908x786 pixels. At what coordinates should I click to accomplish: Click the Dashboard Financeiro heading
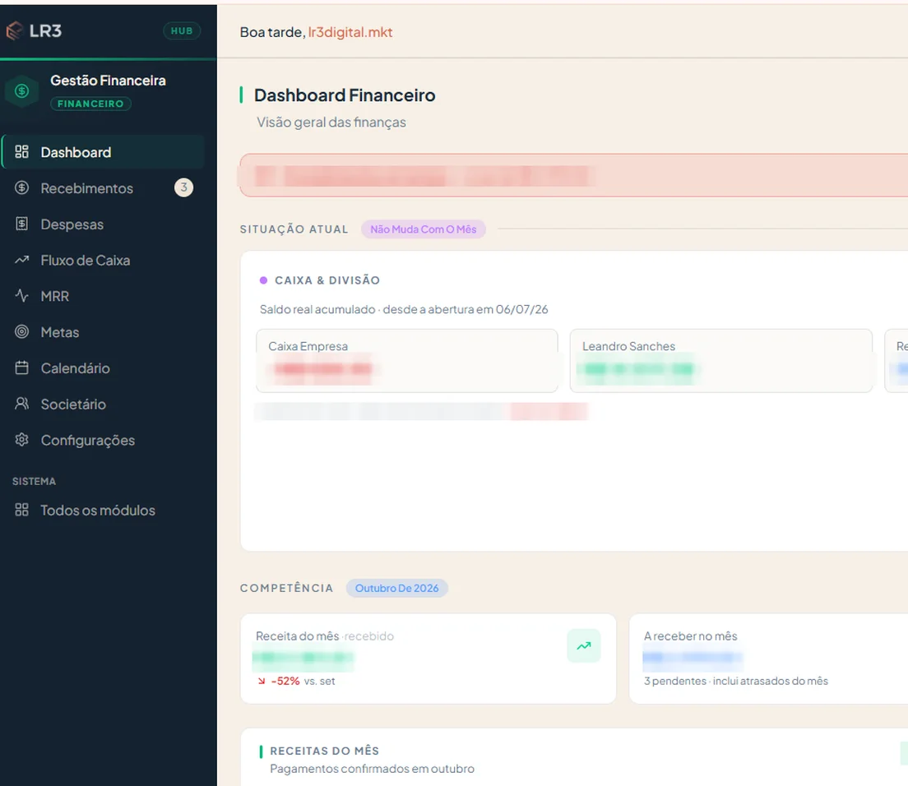(x=345, y=95)
